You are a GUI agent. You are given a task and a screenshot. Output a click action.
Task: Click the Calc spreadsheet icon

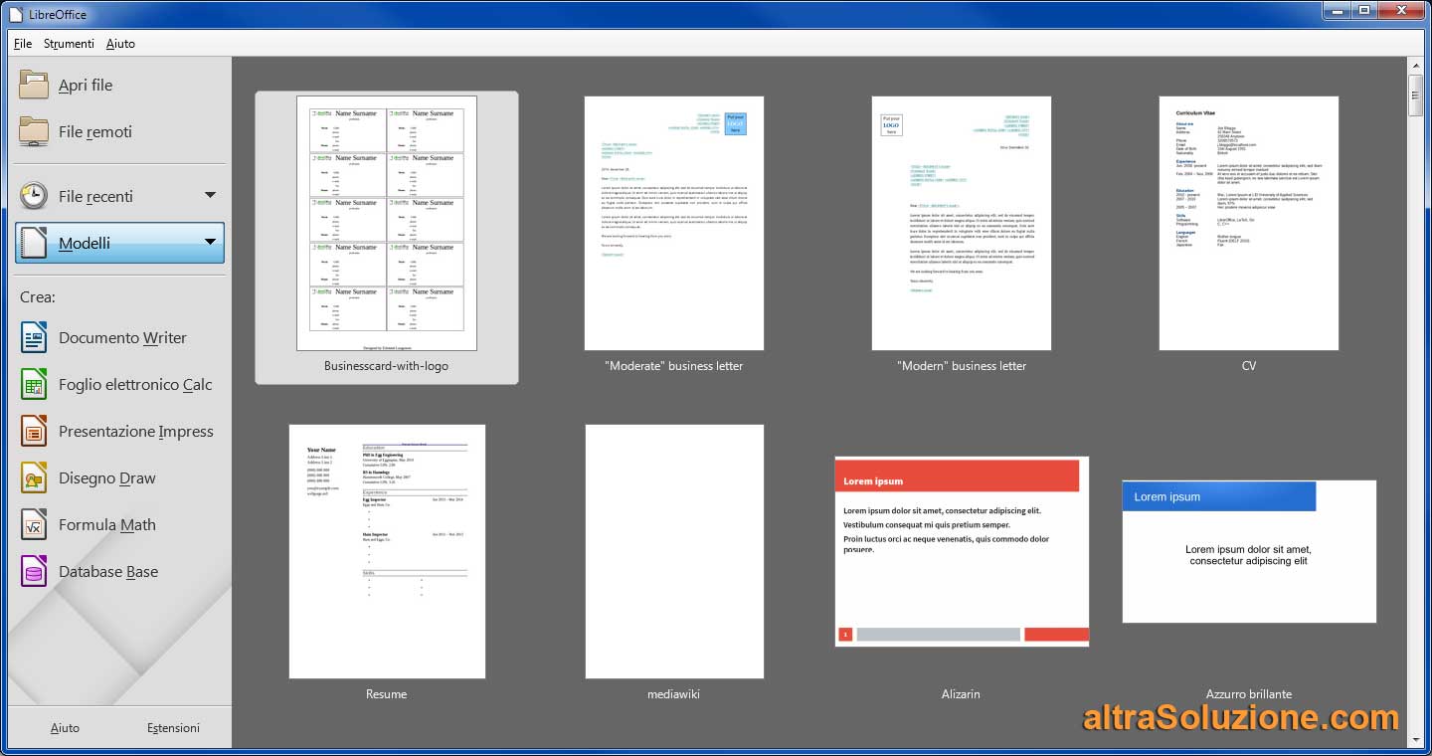[x=34, y=384]
